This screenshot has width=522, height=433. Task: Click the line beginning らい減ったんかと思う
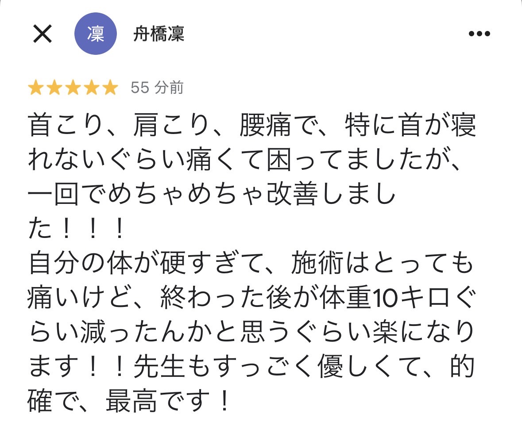[251, 334]
